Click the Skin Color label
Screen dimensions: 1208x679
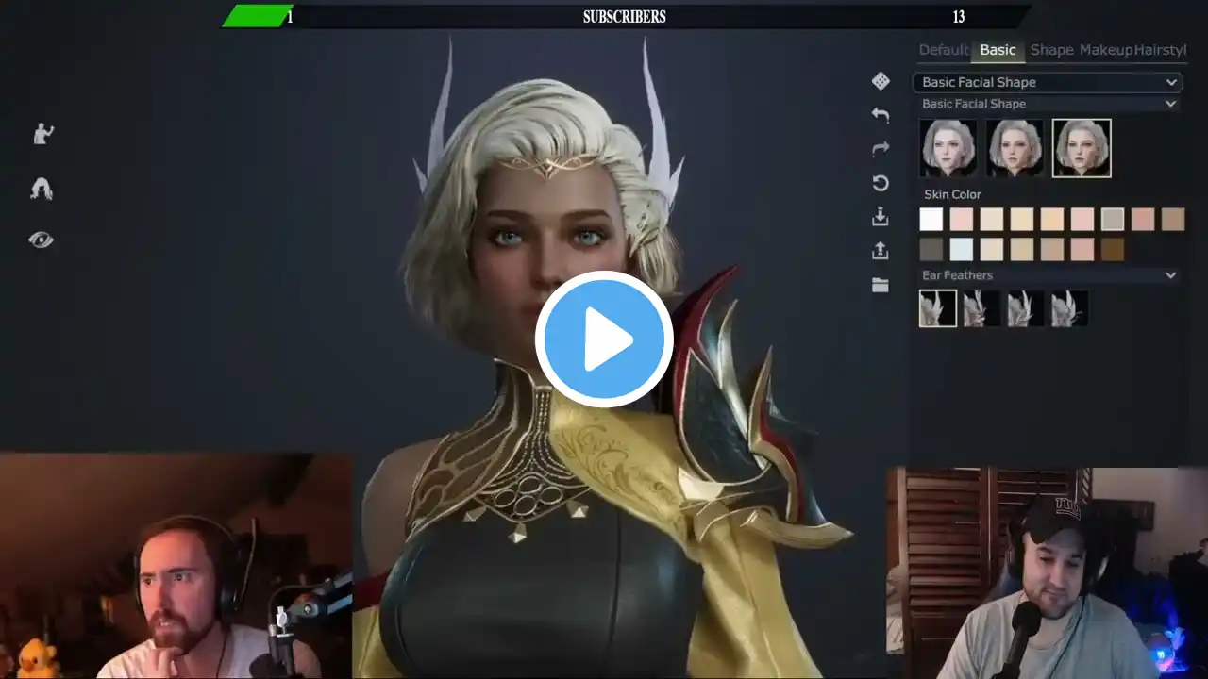tap(952, 194)
